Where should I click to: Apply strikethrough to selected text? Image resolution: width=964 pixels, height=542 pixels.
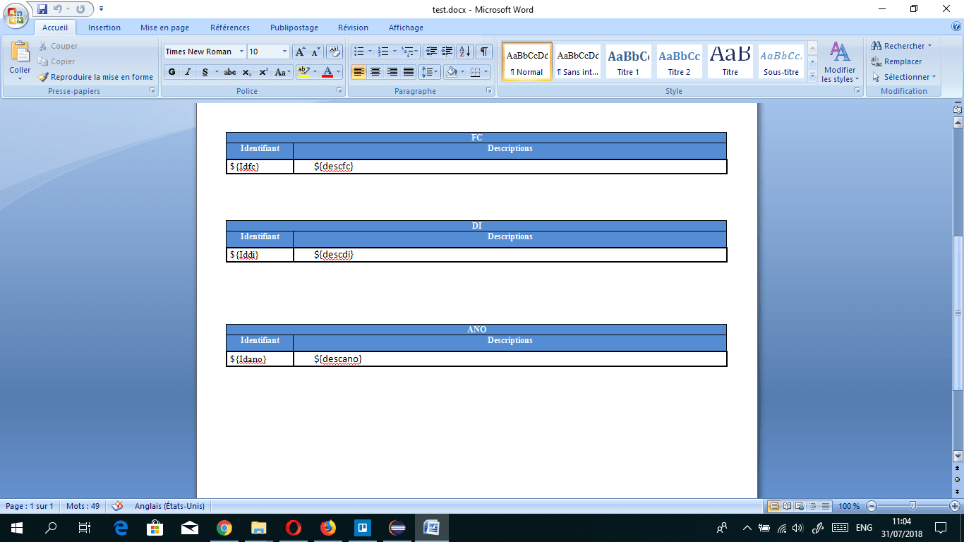(230, 71)
